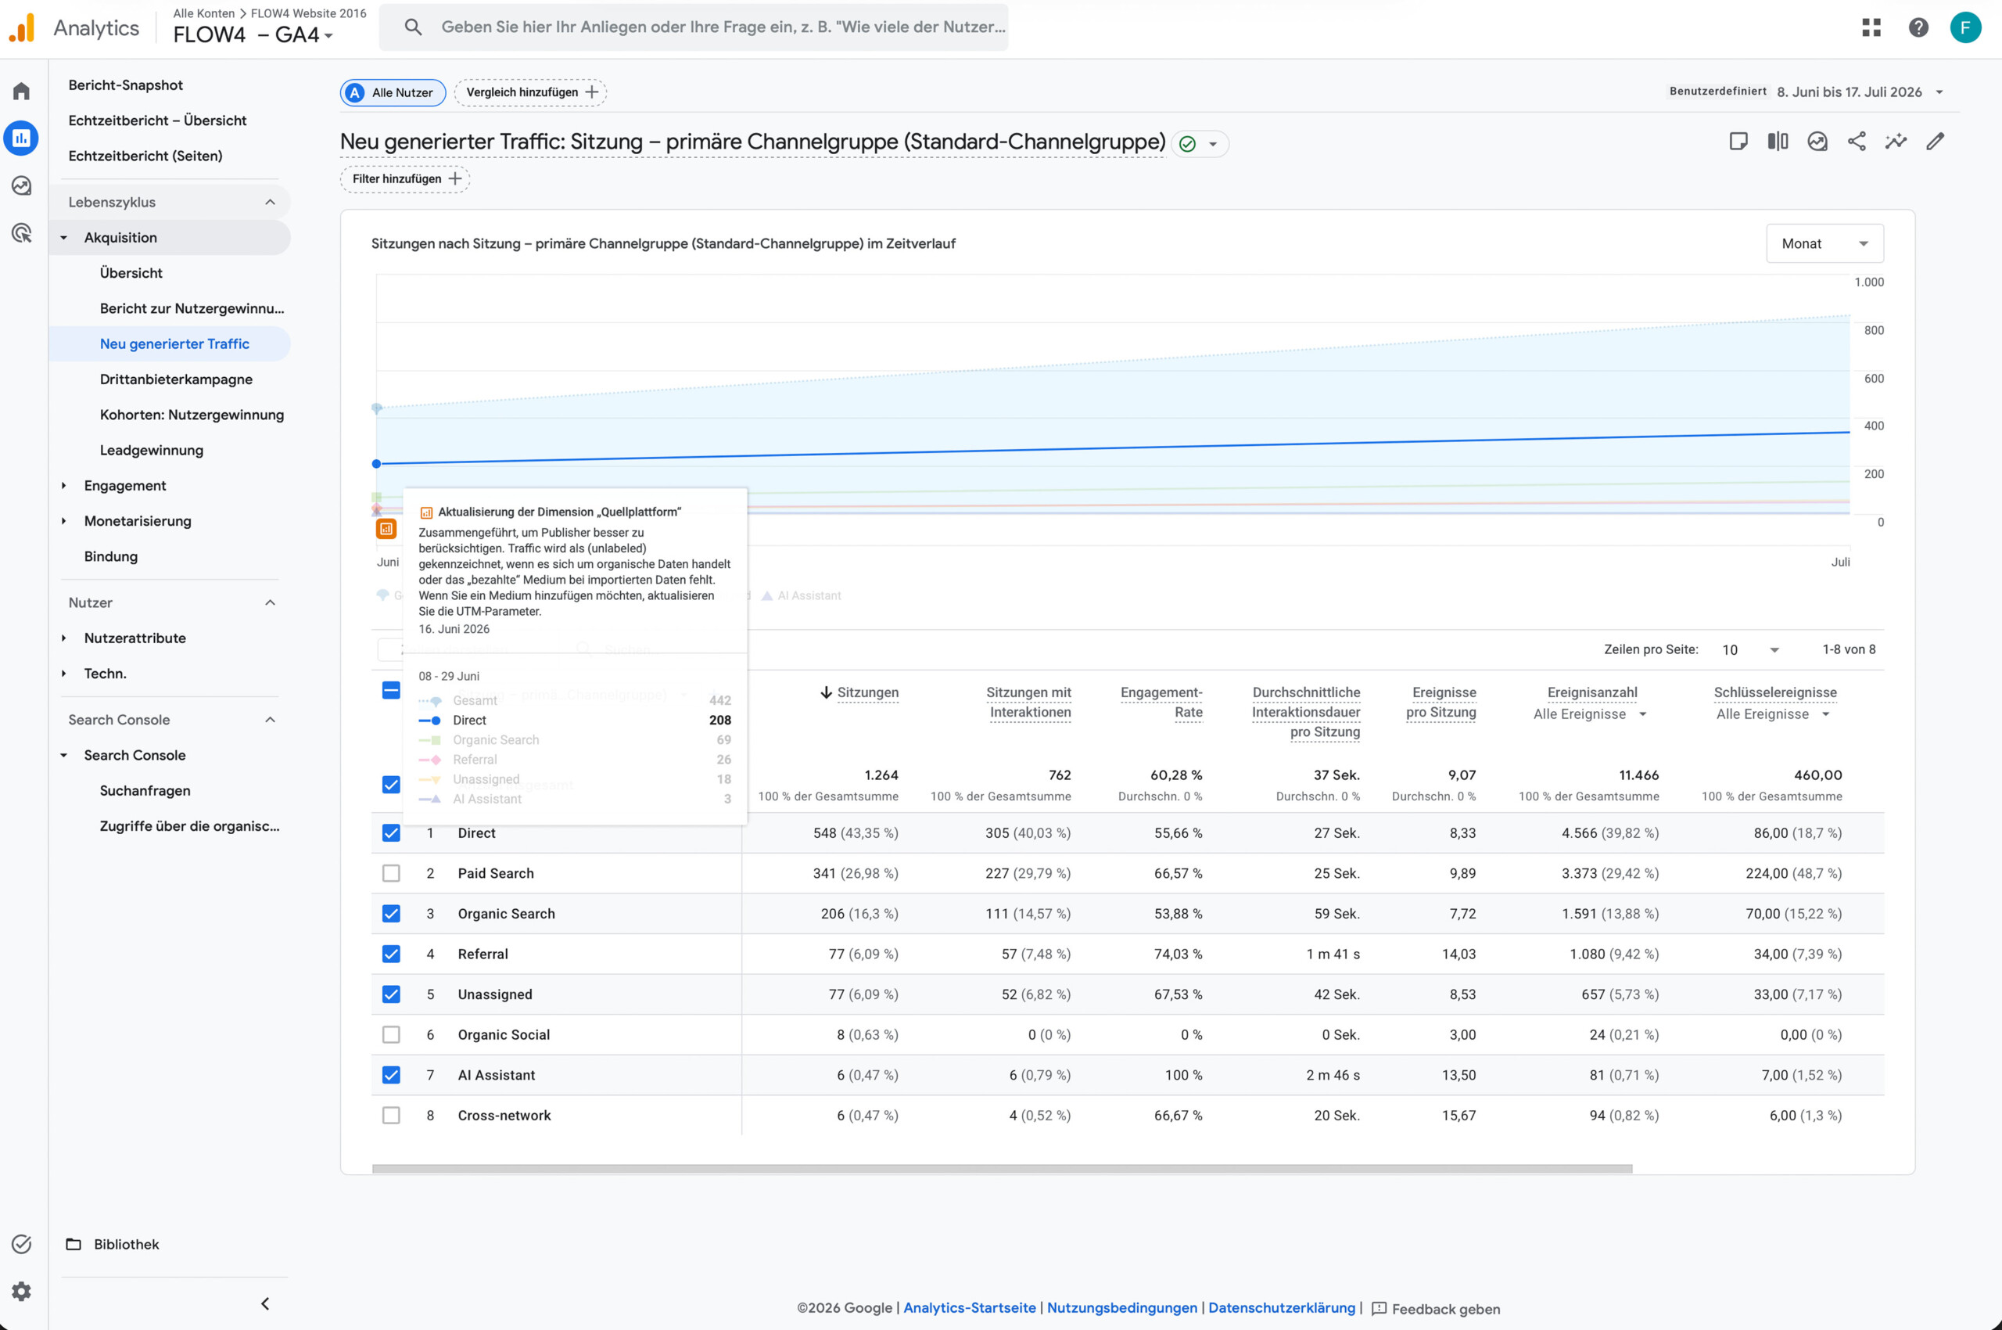
Task: Open the report title status dropdown arrow
Action: point(1214,144)
